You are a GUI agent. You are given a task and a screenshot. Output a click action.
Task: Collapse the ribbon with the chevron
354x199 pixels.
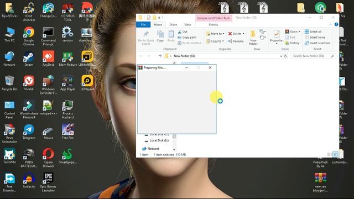tap(331, 24)
